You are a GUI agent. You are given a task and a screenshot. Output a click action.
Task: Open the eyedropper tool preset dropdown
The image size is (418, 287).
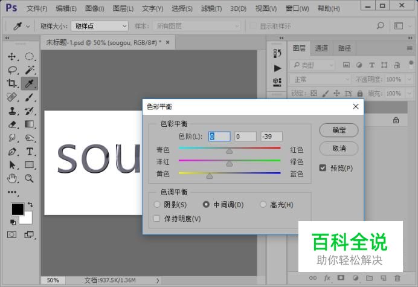(28, 27)
